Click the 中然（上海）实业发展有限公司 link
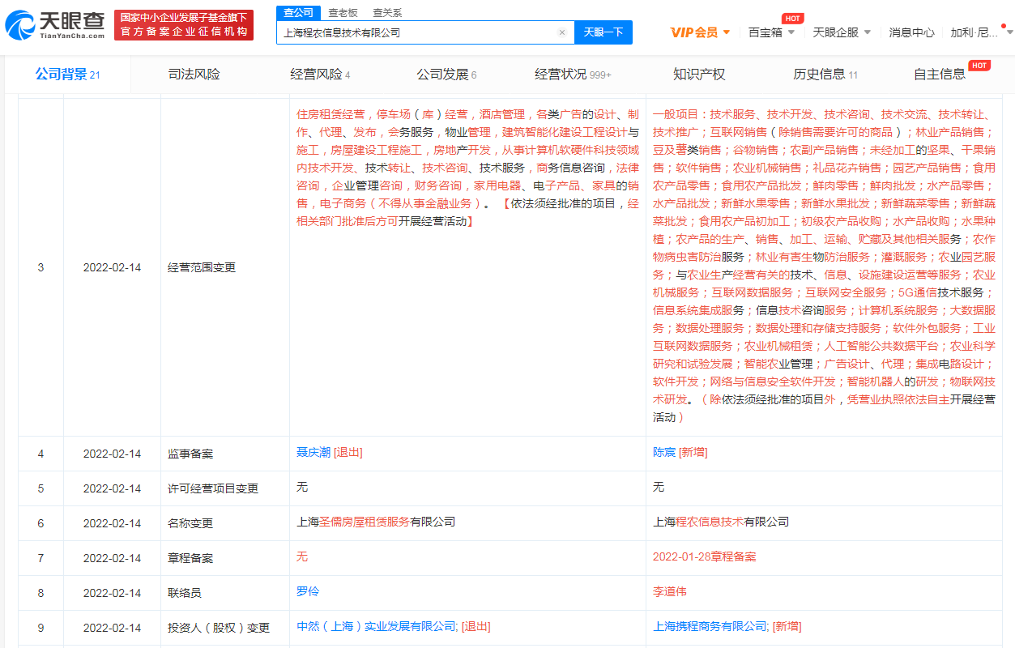 click(x=377, y=626)
